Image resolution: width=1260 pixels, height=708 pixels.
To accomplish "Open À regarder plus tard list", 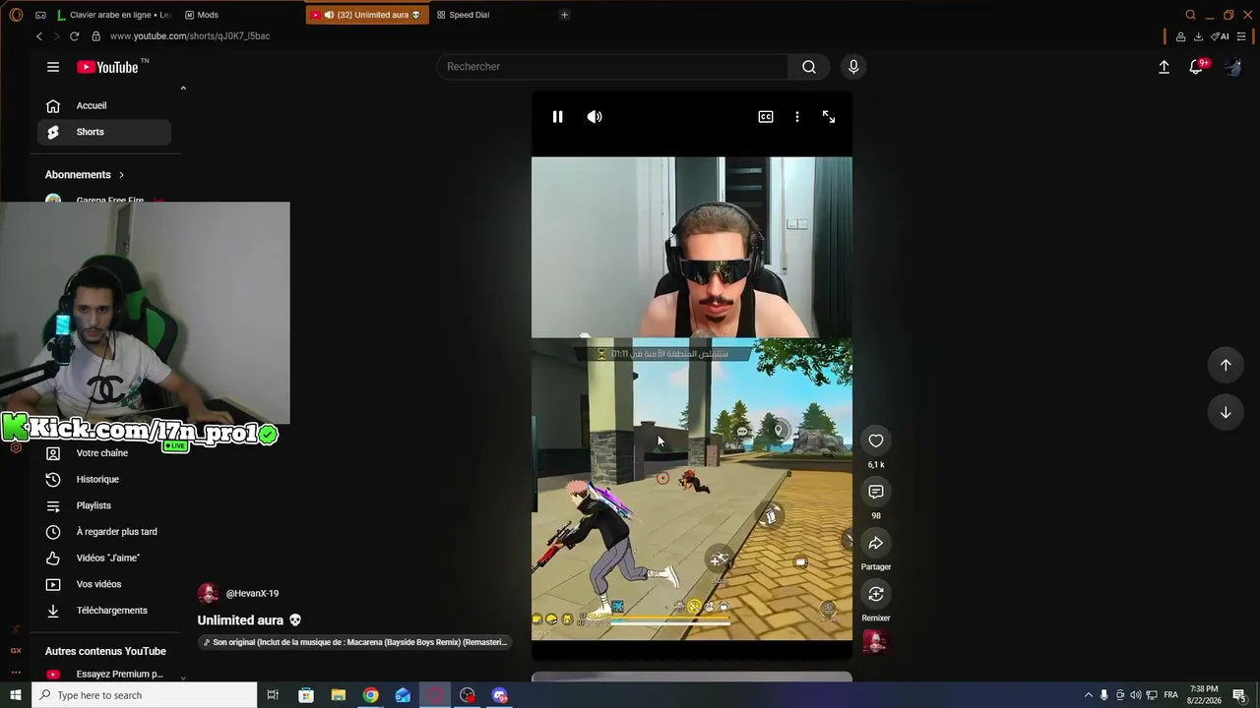I will click(x=104, y=532).
